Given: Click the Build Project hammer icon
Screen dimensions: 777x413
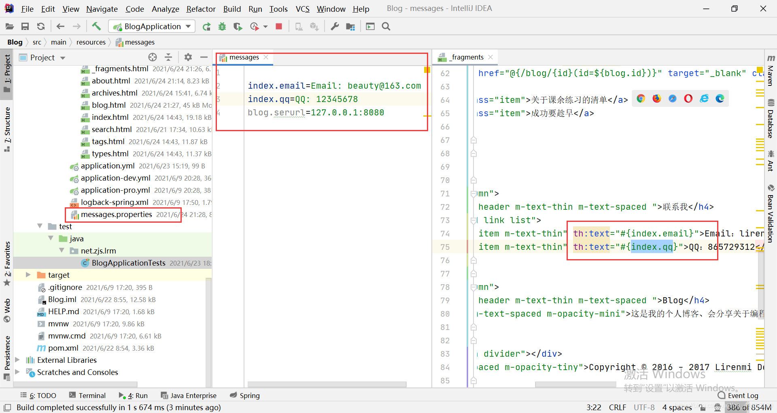Looking at the screenshot, I should (96, 26).
